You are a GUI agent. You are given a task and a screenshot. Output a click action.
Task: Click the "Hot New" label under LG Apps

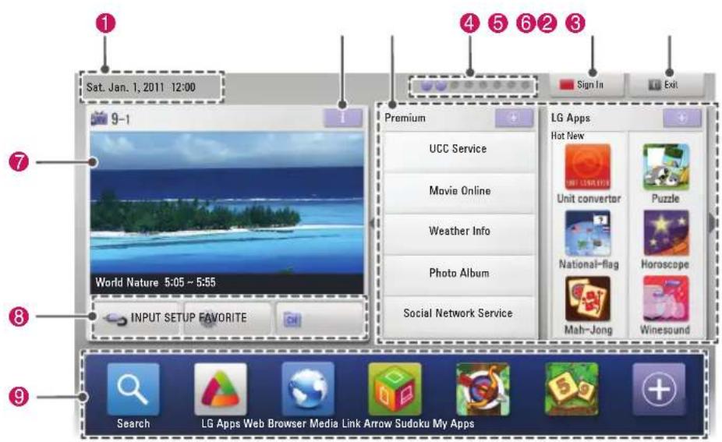pyautogui.click(x=568, y=136)
